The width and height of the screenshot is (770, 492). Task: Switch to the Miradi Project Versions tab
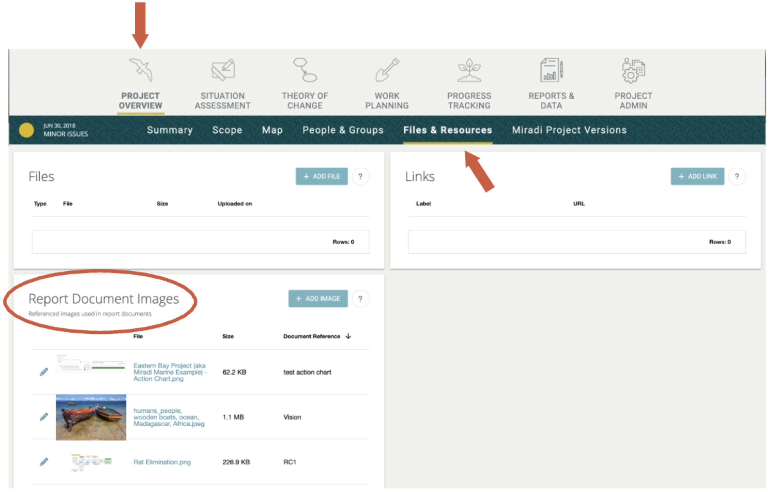[569, 130]
